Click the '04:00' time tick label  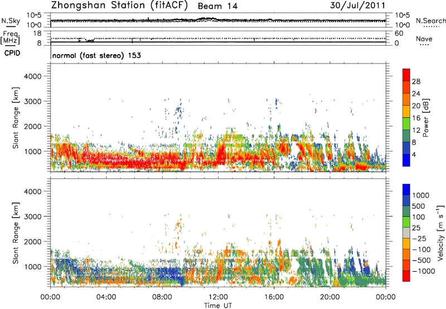[x=106, y=297]
